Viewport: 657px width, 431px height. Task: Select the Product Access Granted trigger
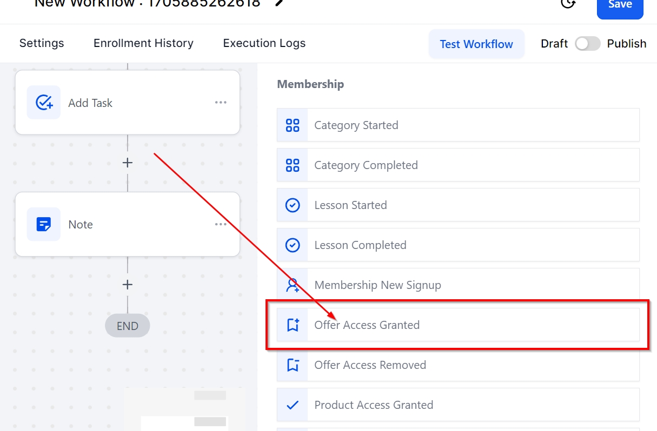[374, 405]
